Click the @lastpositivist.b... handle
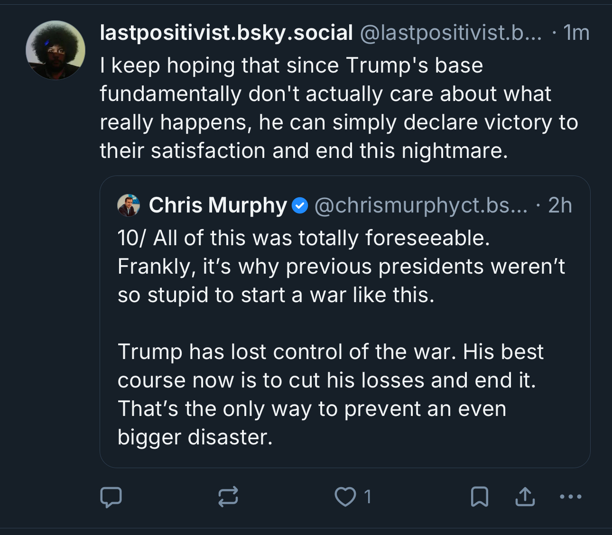This screenshot has width=612, height=535. coord(451,33)
